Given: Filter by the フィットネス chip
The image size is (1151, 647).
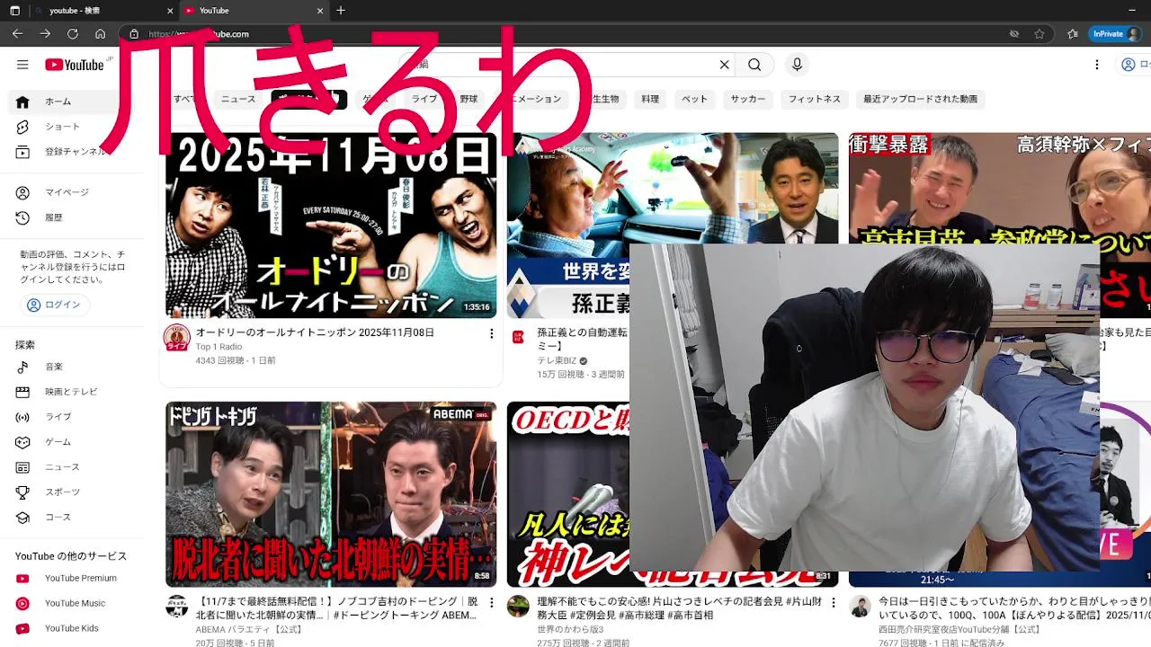Looking at the screenshot, I should [x=815, y=99].
